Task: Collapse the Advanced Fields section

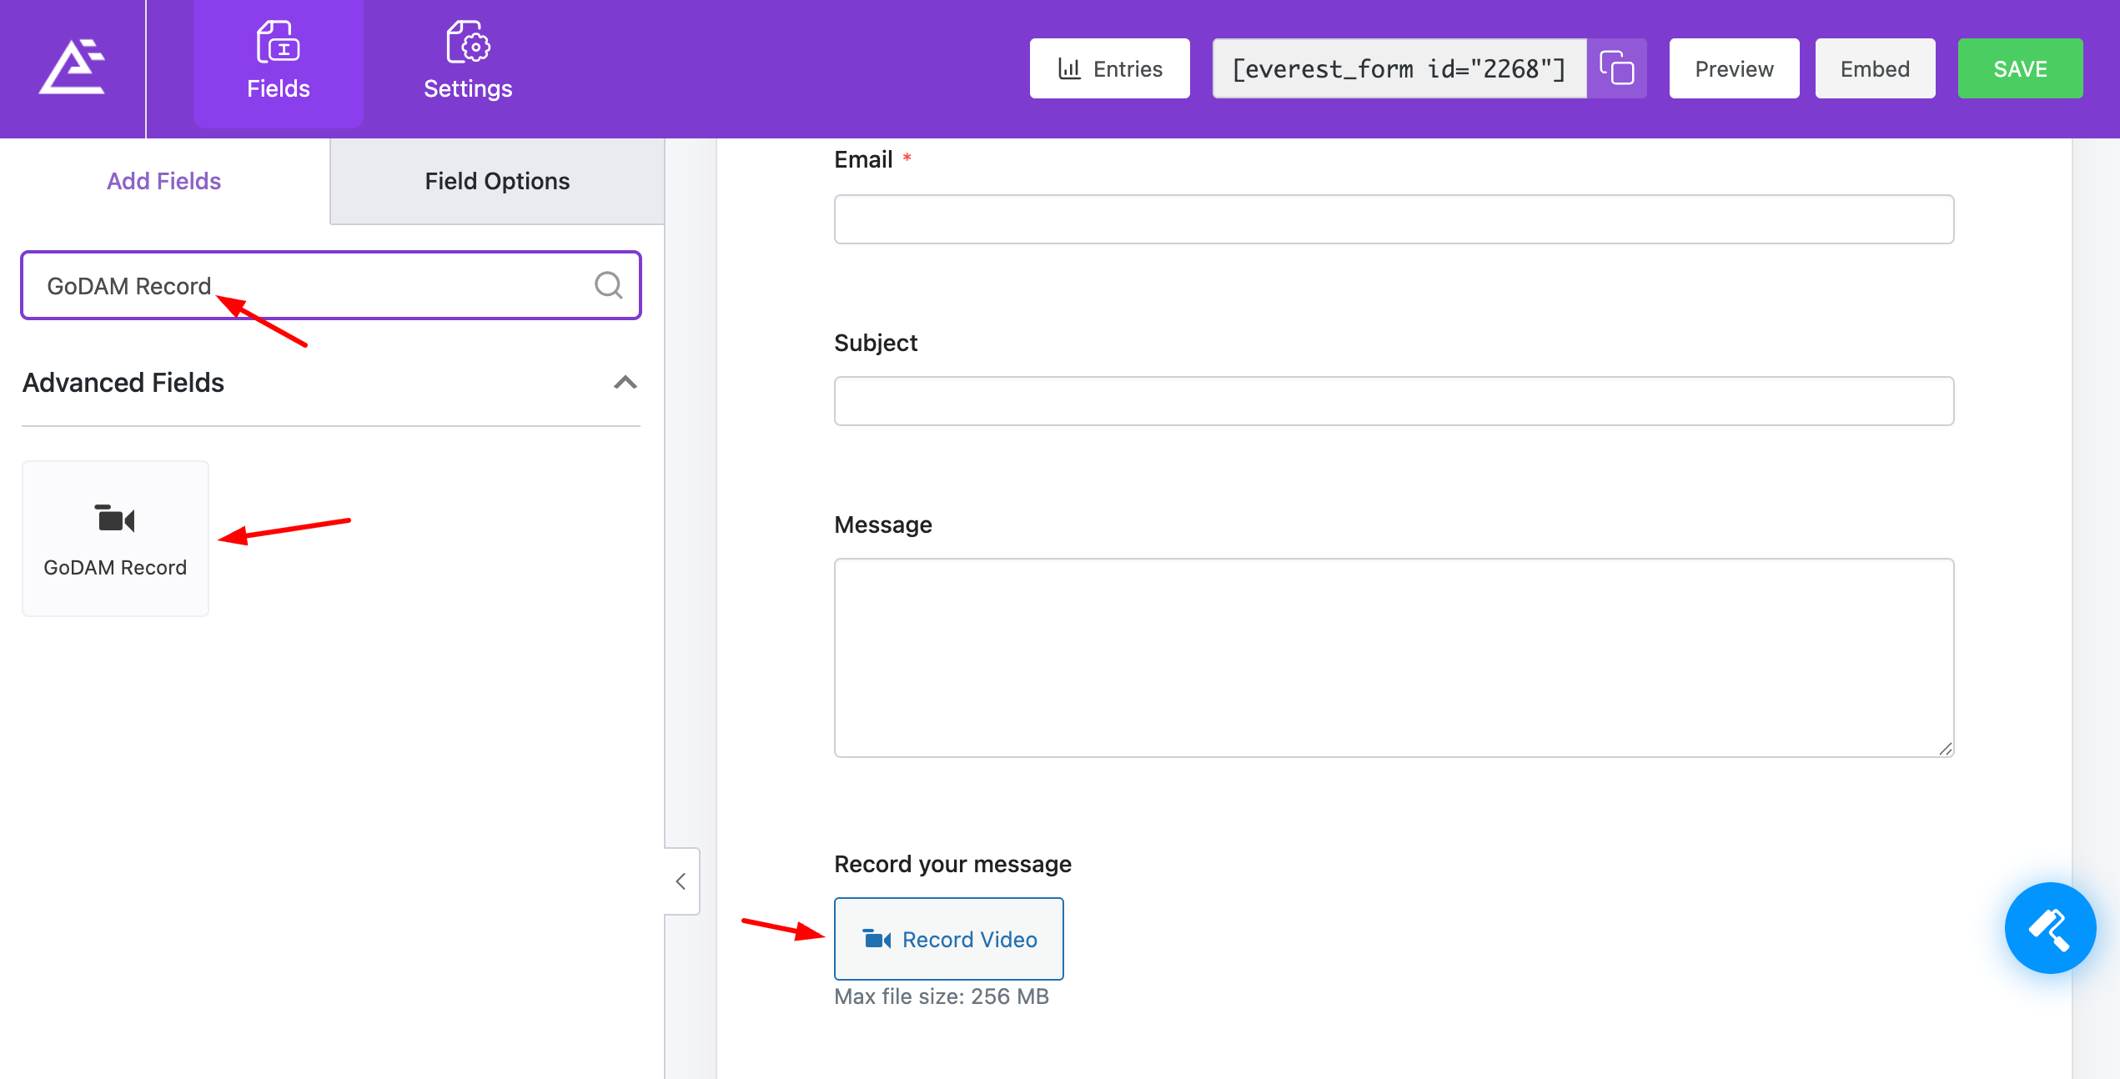Action: (625, 383)
